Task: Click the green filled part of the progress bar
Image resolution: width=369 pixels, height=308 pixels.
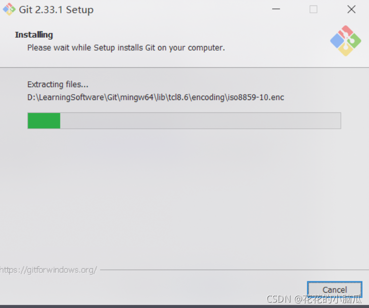Action: (44, 121)
